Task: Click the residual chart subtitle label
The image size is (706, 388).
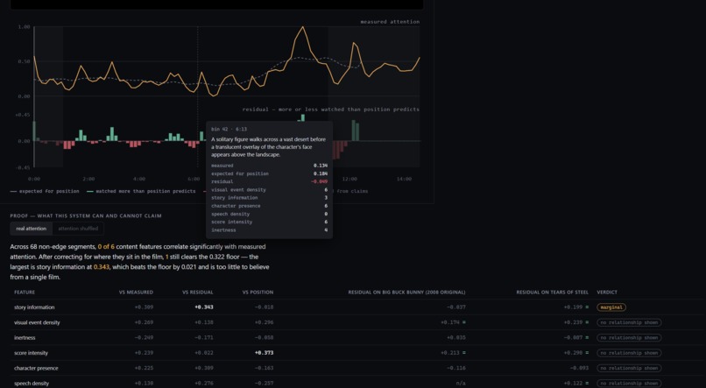Action: click(330, 109)
